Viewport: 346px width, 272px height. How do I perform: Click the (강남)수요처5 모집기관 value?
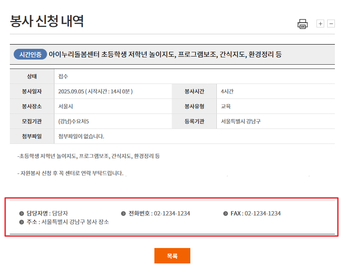pyautogui.click(x=74, y=121)
